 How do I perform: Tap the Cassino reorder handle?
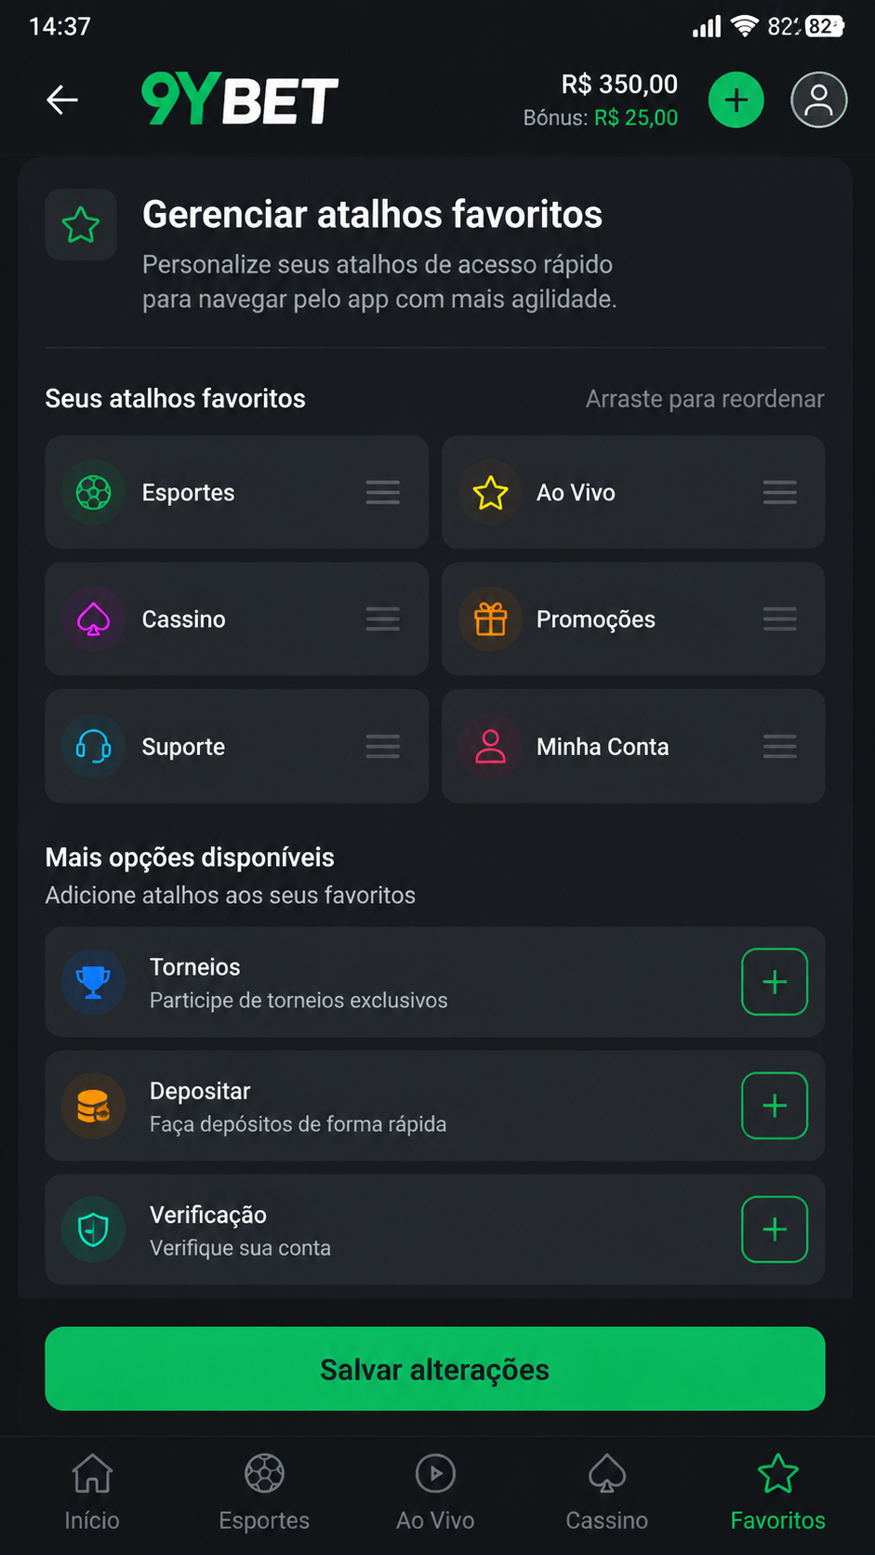(x=382, y=618)
